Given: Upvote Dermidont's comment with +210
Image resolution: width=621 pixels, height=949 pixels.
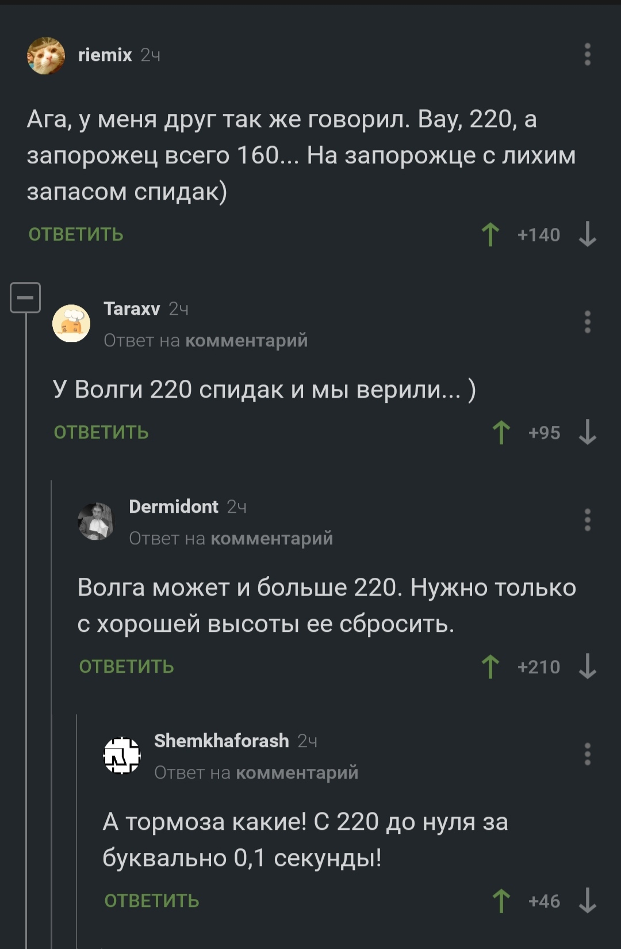Looking at the screenshot, I should (490, 667).
